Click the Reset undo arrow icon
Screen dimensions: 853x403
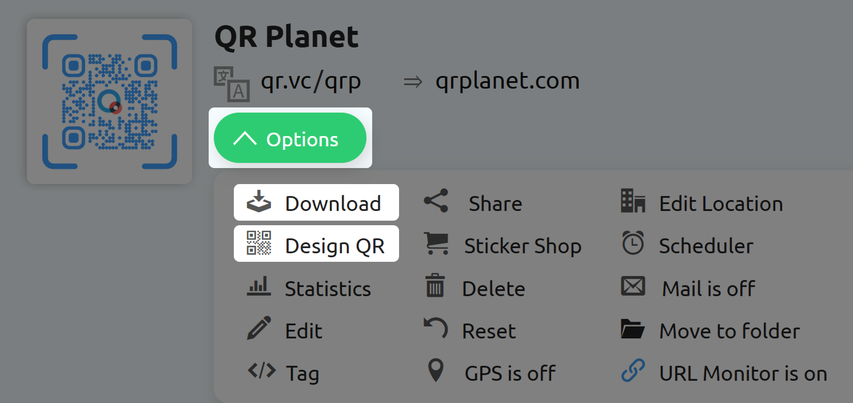click(436, 329)
